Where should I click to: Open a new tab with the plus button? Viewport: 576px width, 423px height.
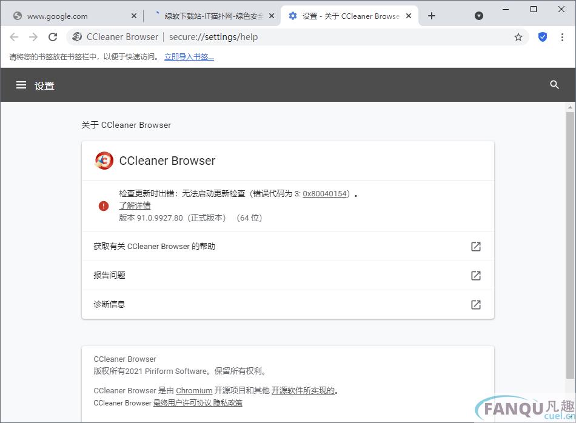(432, 16)
